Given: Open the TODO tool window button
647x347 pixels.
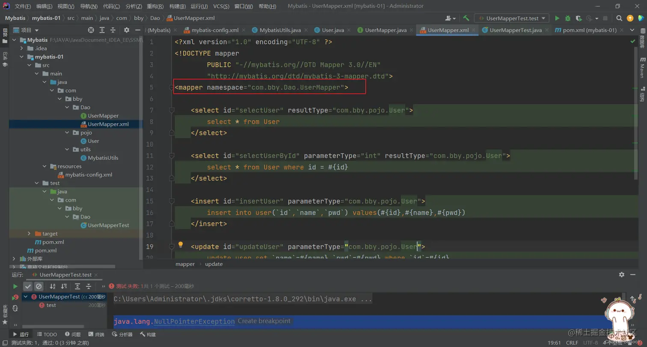Looking at the screenshot, I should [47, 335].
